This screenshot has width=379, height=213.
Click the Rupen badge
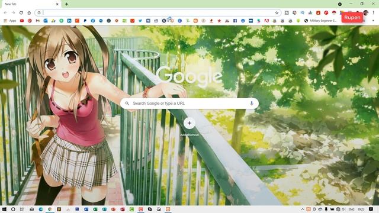click(x=352, y=18)
